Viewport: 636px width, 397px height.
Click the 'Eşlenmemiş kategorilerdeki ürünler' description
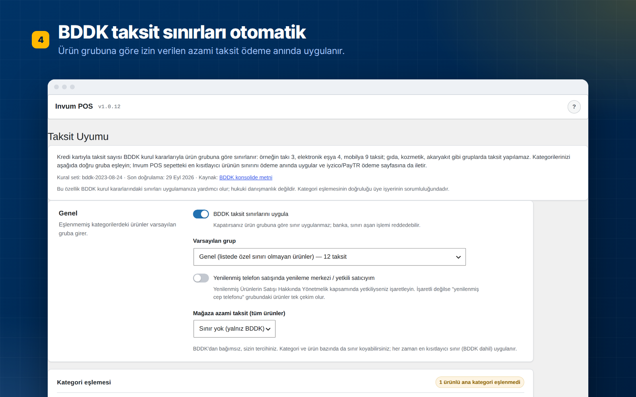tap(117, 229)
